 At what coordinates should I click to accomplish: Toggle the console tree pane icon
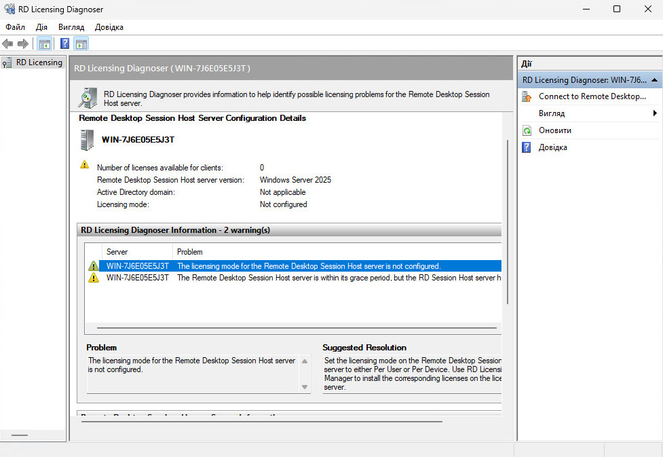click(44, 43)
